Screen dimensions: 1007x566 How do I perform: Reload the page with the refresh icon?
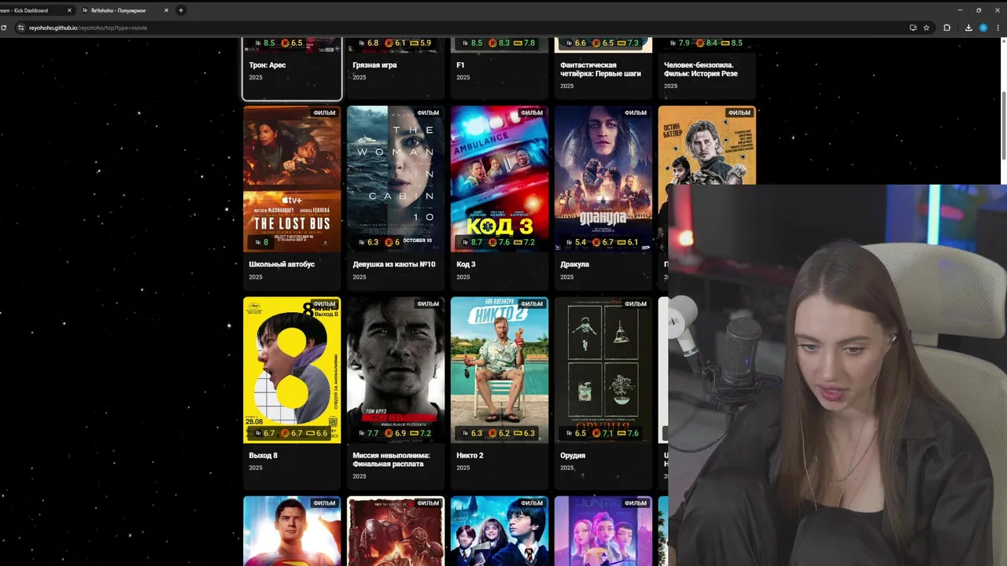click(x=4, y=28)
